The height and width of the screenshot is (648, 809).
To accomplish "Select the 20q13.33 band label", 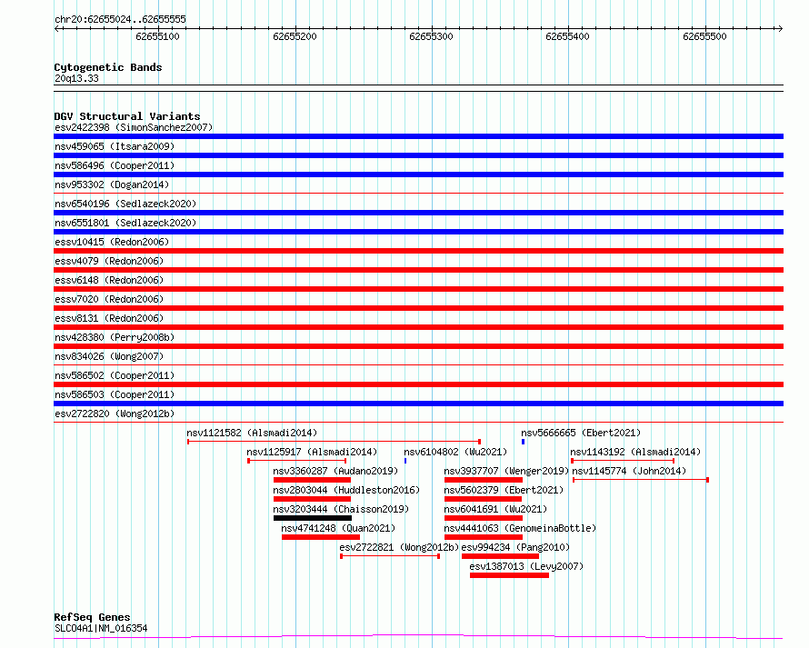I will (x=76, y=78).
